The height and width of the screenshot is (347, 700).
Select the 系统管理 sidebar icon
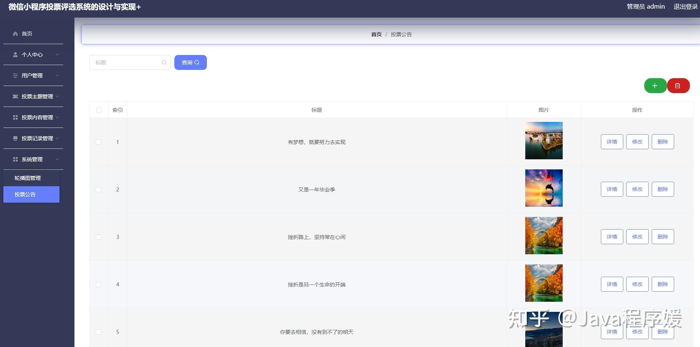pyautogui.click(x=15, y=159)
